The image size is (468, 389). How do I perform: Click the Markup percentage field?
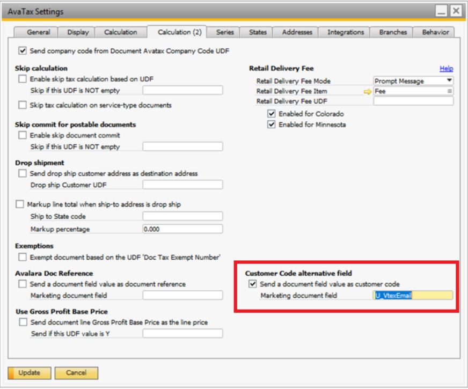coord(182,229)
